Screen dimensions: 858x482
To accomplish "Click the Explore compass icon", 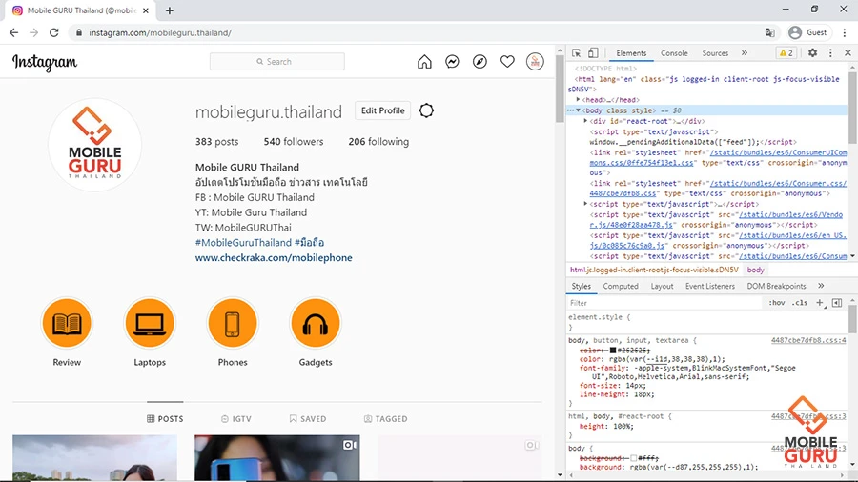I will 480,62.
